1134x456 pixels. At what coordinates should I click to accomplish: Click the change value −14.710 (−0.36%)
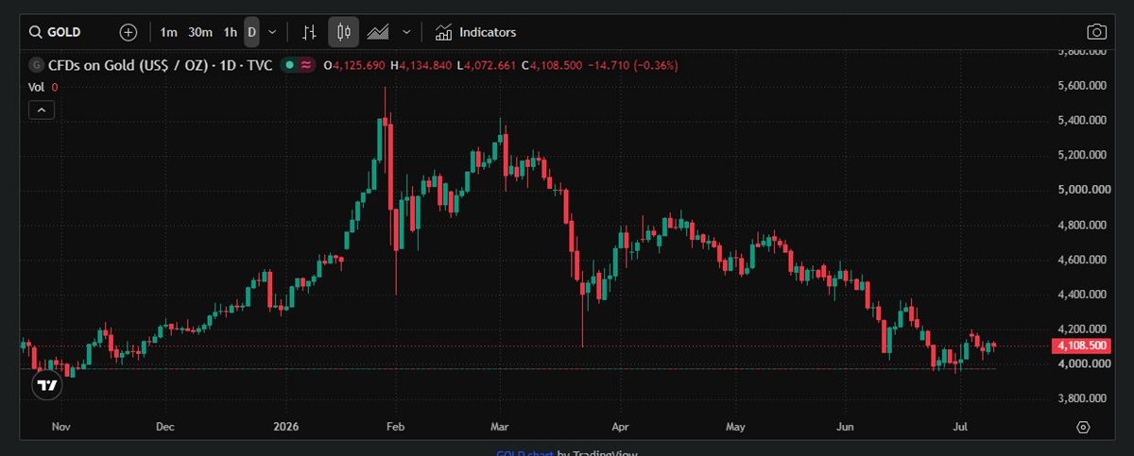[x=632, y=65]
